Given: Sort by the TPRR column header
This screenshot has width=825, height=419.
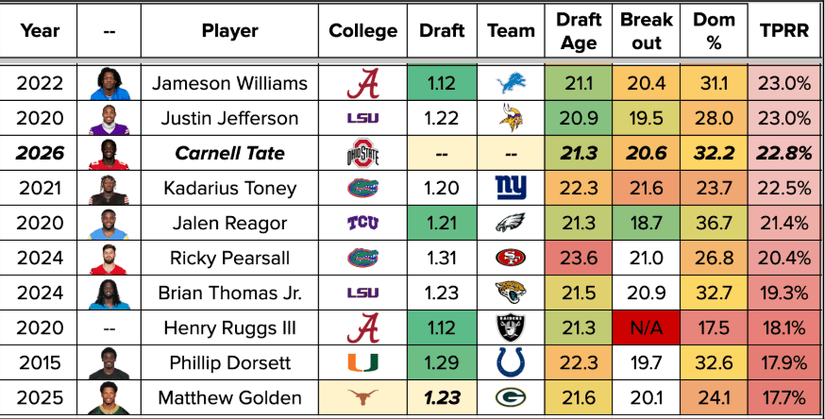Looking at the screenshot, I should 784,31.
